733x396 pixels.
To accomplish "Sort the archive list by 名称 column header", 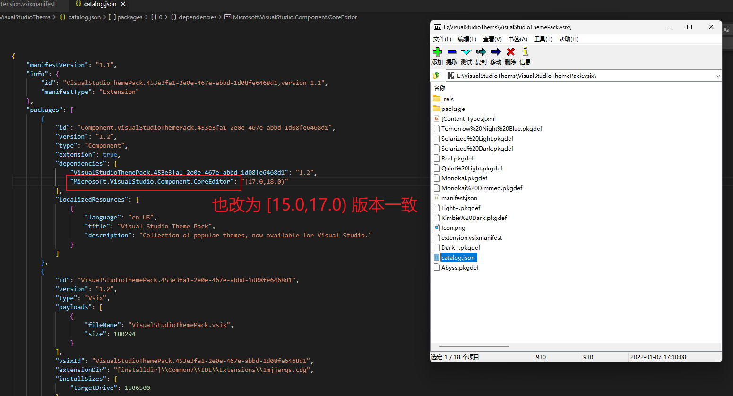I will pyautogui.click(x=440, y=88).
